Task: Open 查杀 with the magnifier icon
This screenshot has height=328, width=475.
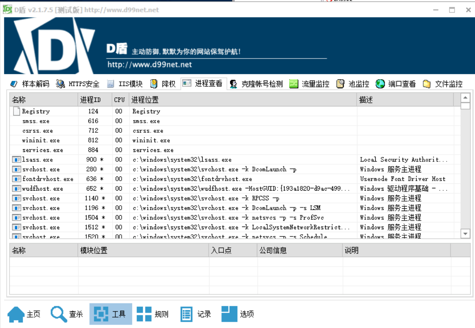Action: coord(59,314)
